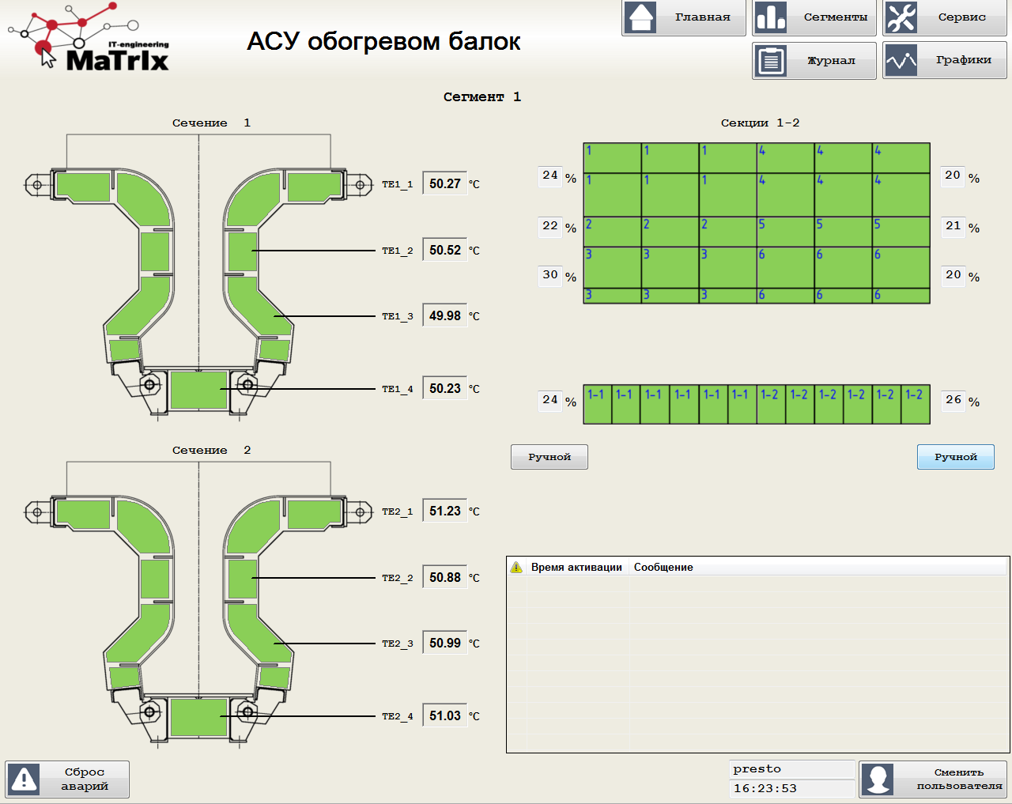Viewport: 1012px width, 804px height.
Task: Click the warning triangle on Сброс аварий
Action: pyautogui.click(x=25, y=779)
